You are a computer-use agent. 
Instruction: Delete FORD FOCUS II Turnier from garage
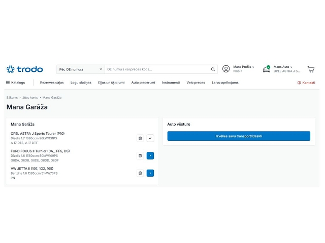(140, 155)
